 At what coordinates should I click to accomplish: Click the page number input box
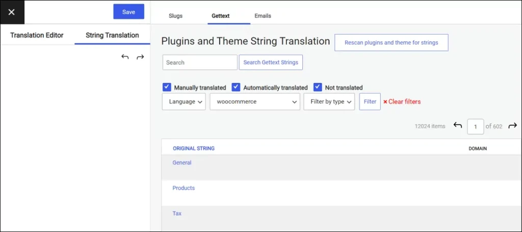[x=476, y=126]
